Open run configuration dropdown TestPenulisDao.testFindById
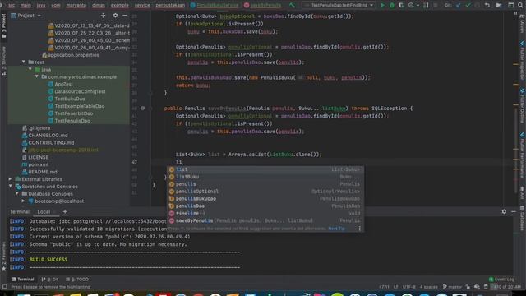The height and width of the screenshot is (296, 526). pyautogui.click(x=339, y=5)
